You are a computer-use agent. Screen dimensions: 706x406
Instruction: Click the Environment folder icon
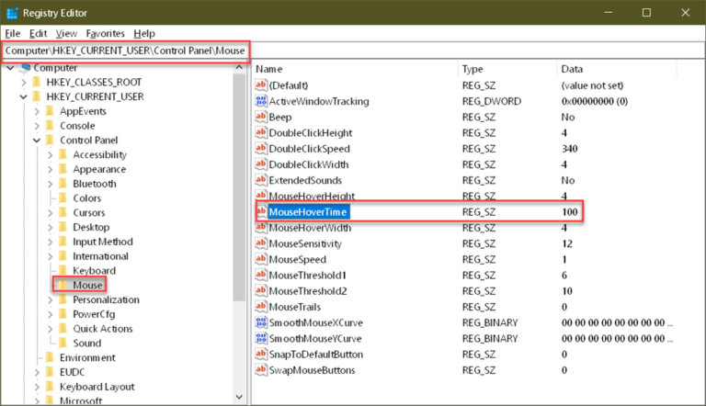50,357
